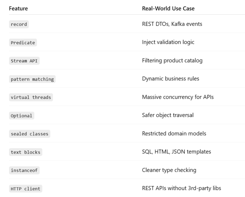Select the instanceof code tag
Image resolution: width=245 pixels, height=197 pixels.
[x=24, y=170]
